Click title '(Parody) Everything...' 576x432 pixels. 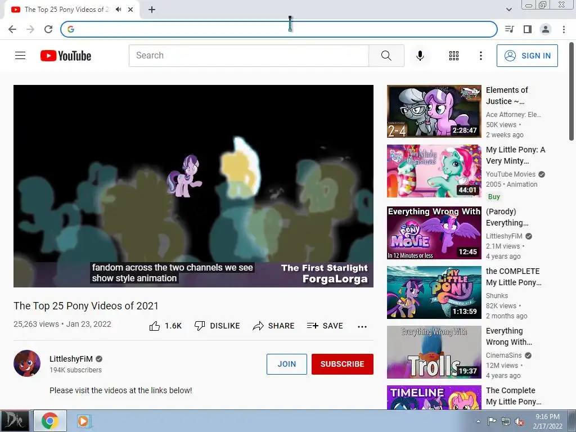pyautogui.click(x=507, y=217)
